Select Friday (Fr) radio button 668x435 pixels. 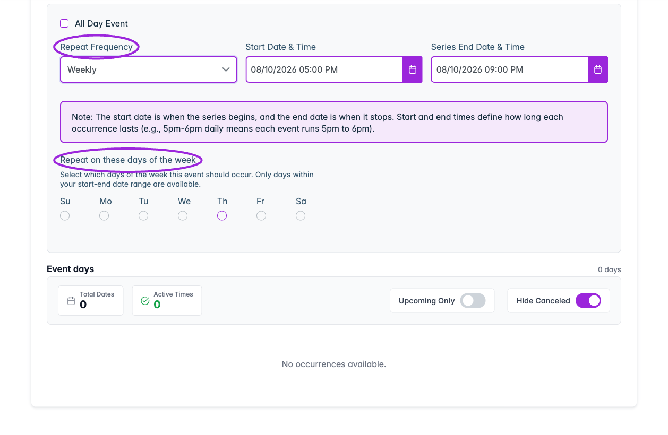(261, 215)
